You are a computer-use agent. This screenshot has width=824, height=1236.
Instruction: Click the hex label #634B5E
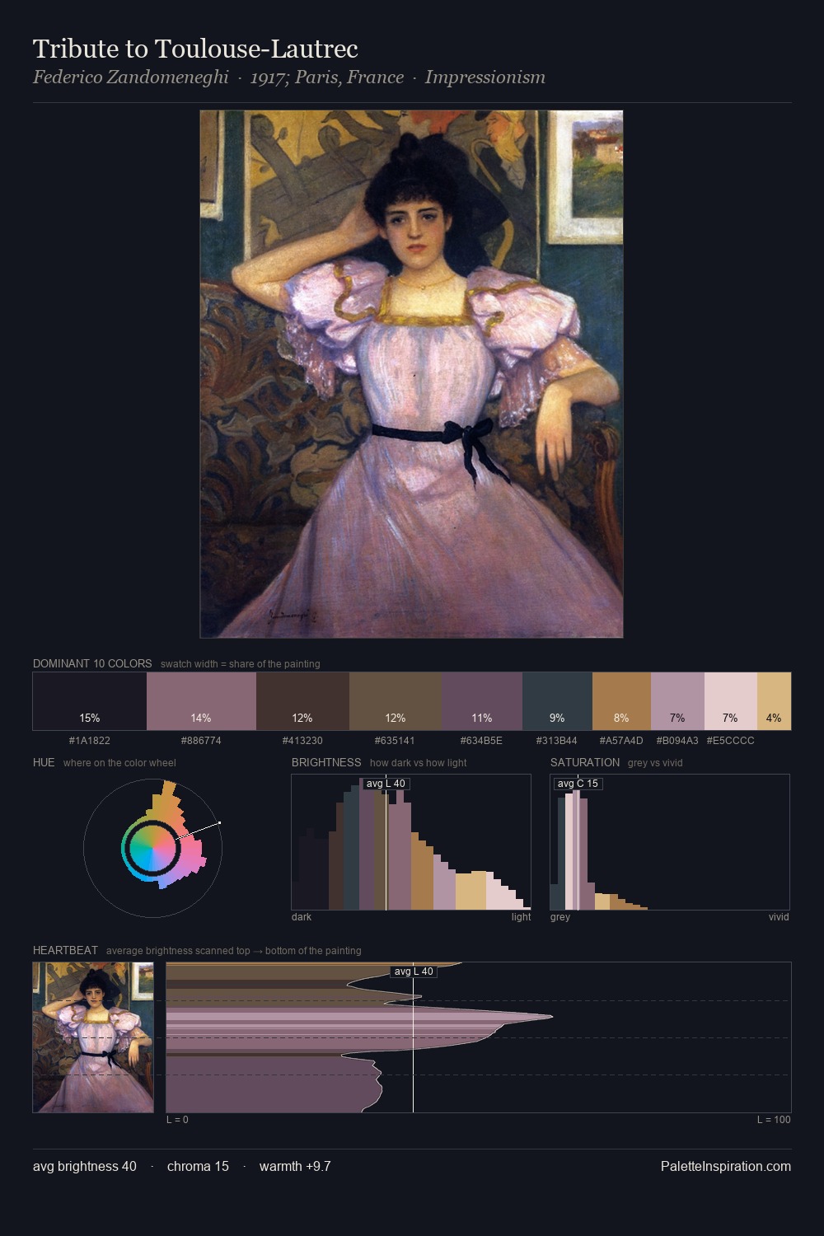coord(481,741)
